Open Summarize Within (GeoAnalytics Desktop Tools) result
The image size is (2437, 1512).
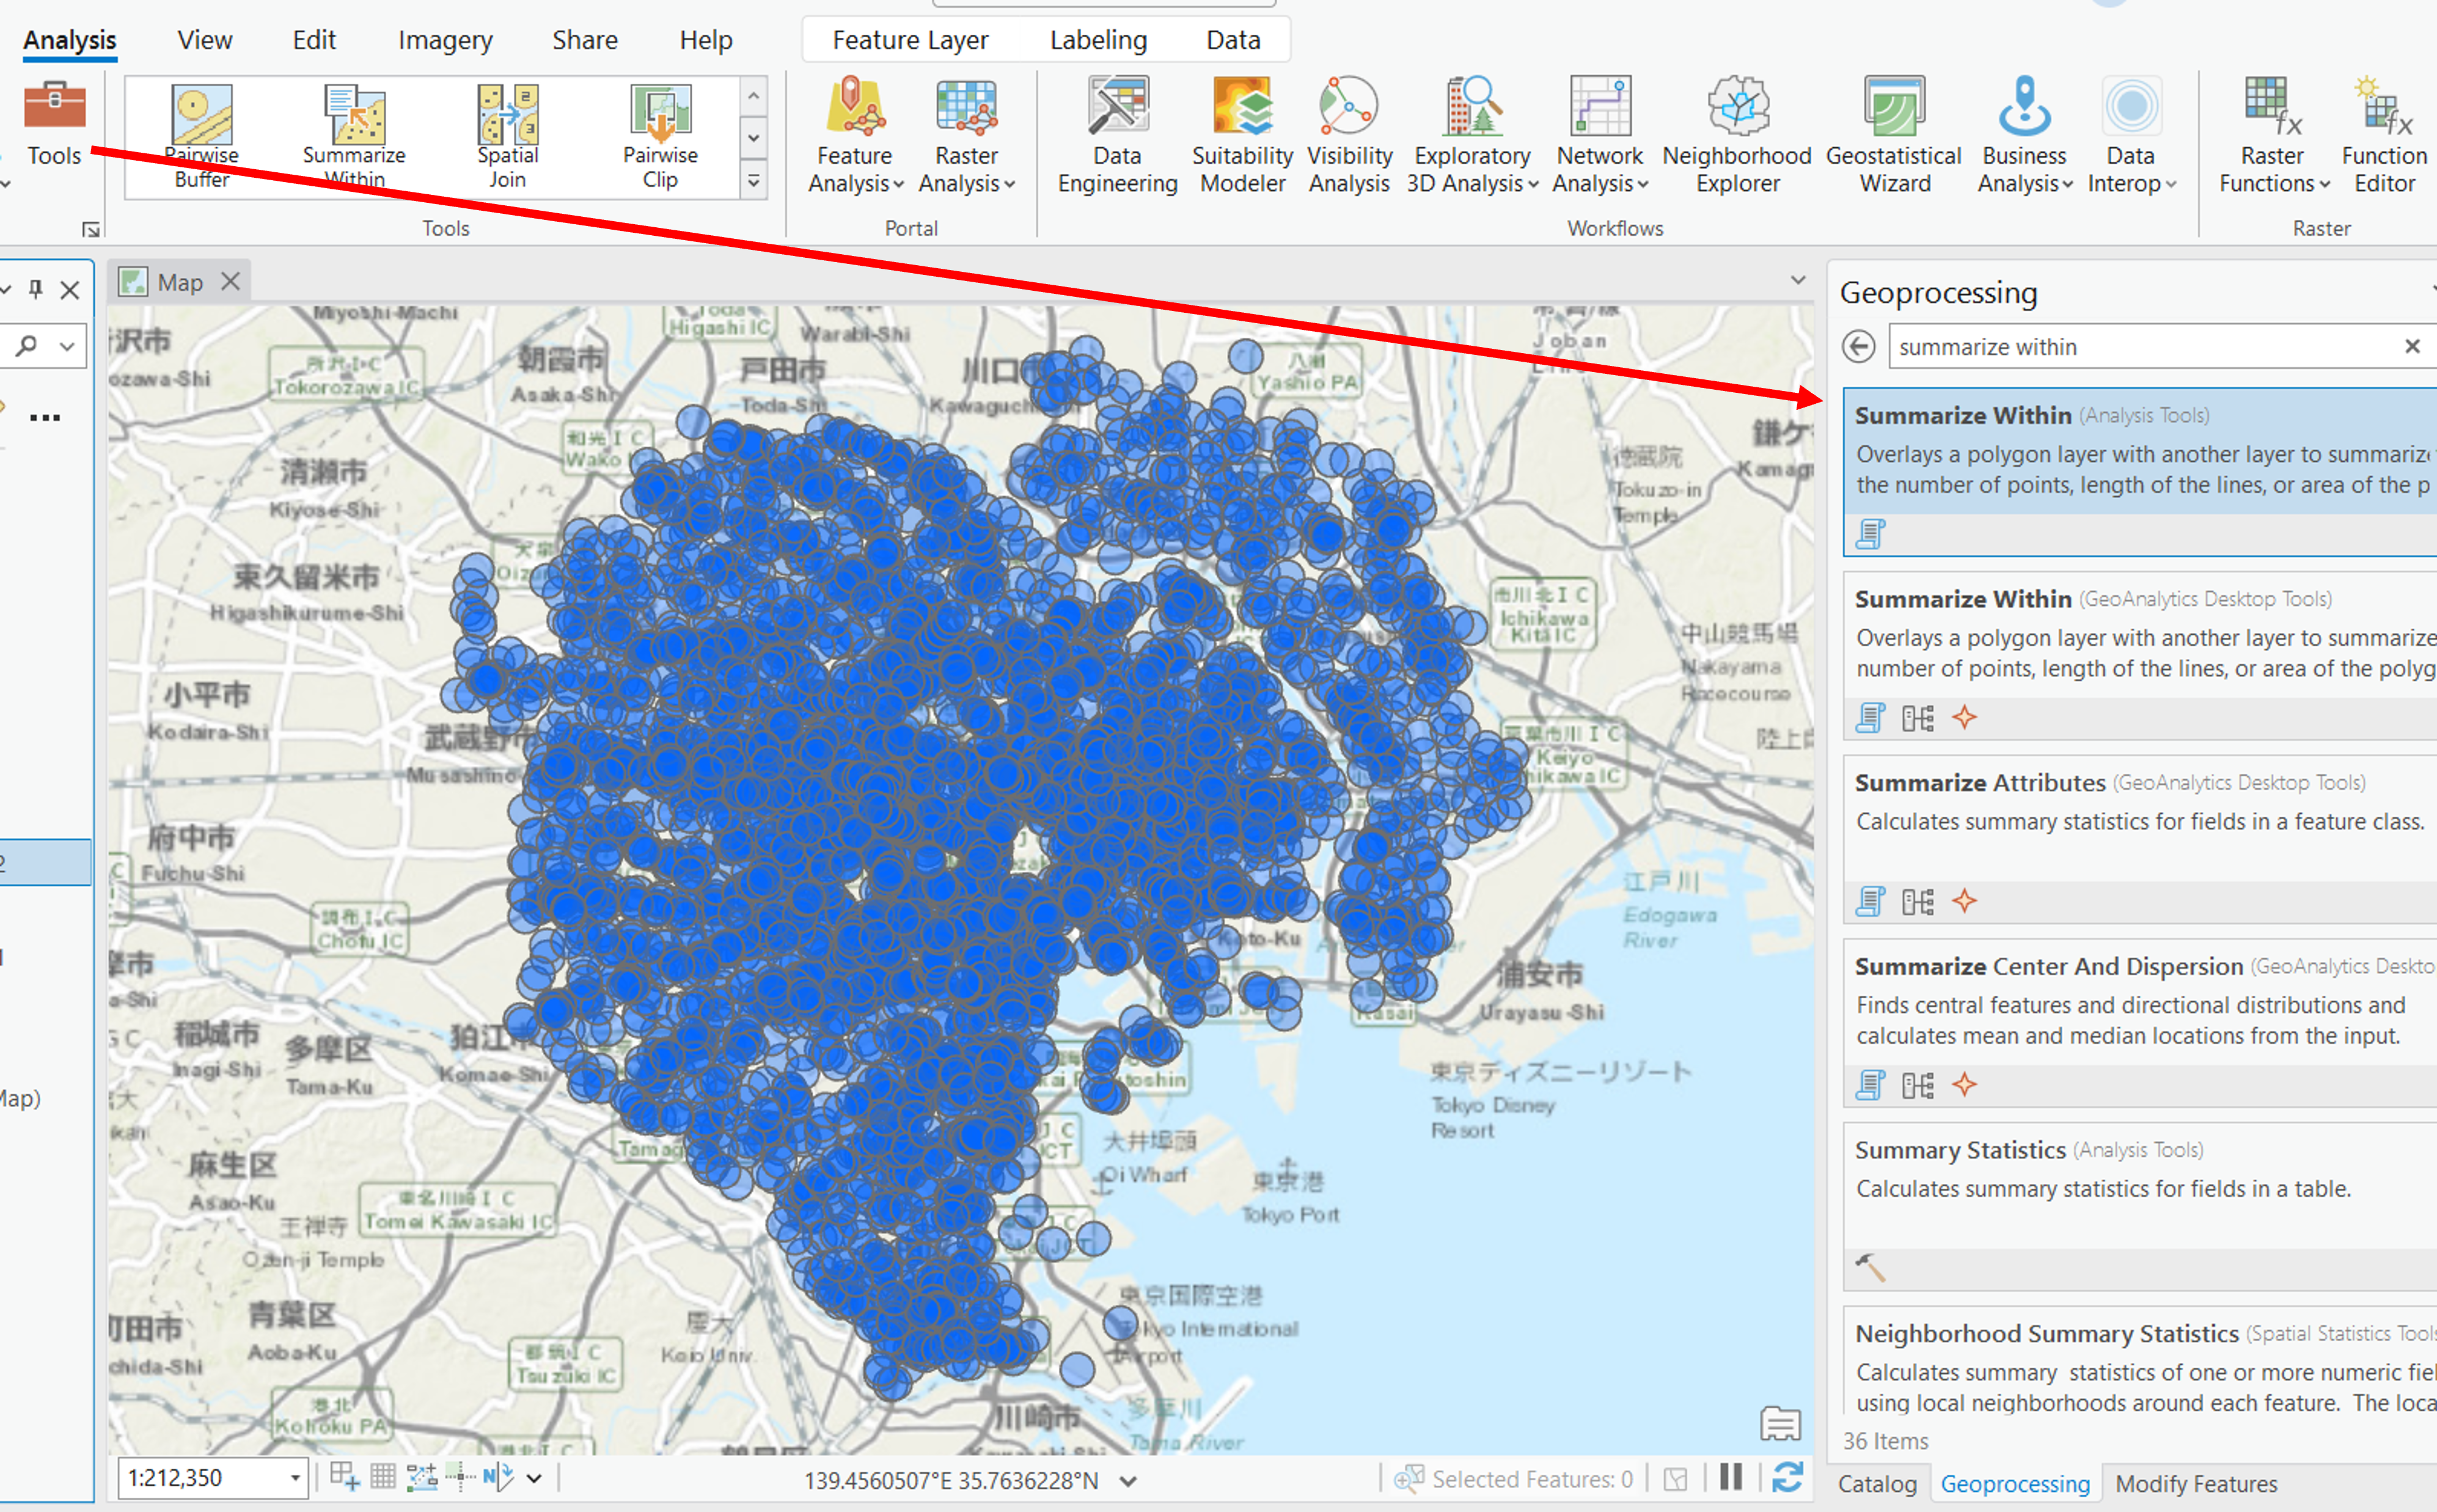click(x=2140, y=656)
